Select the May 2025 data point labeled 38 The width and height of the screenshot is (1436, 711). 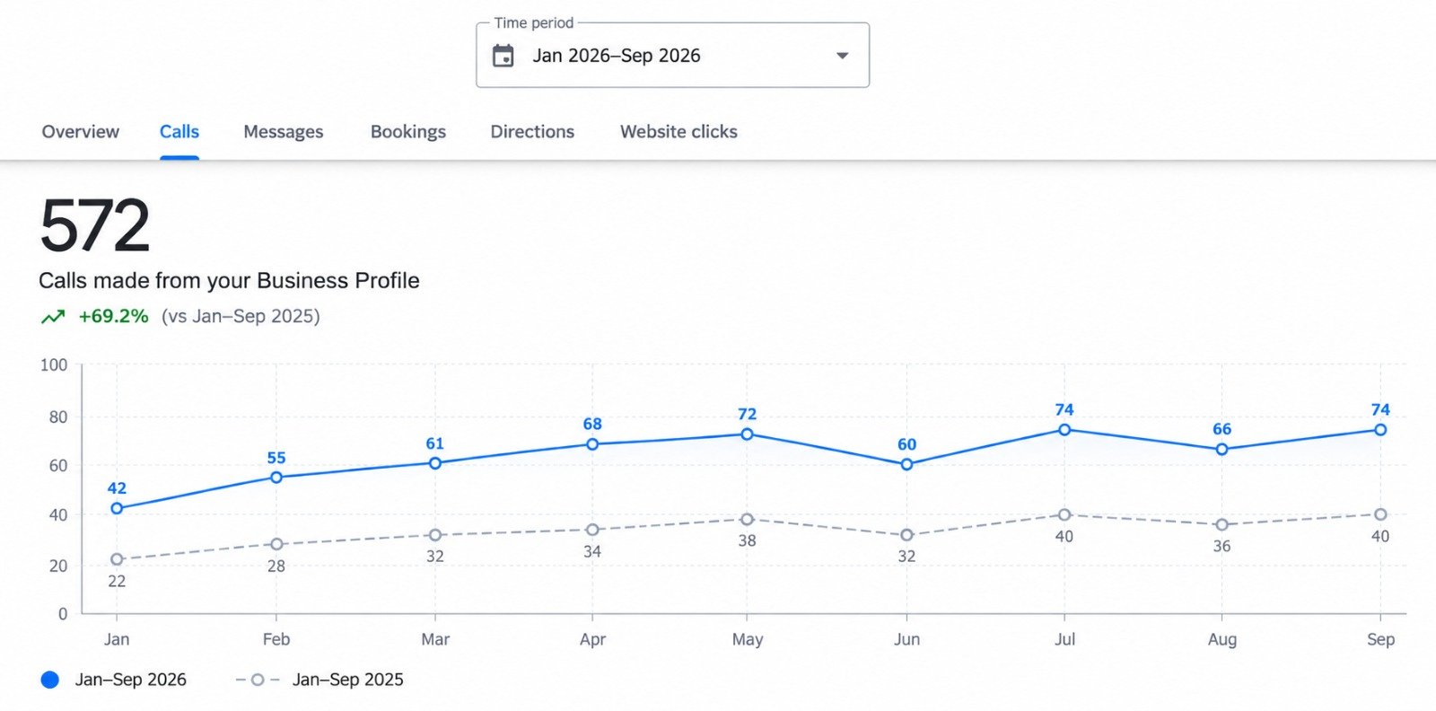[748, 519]
